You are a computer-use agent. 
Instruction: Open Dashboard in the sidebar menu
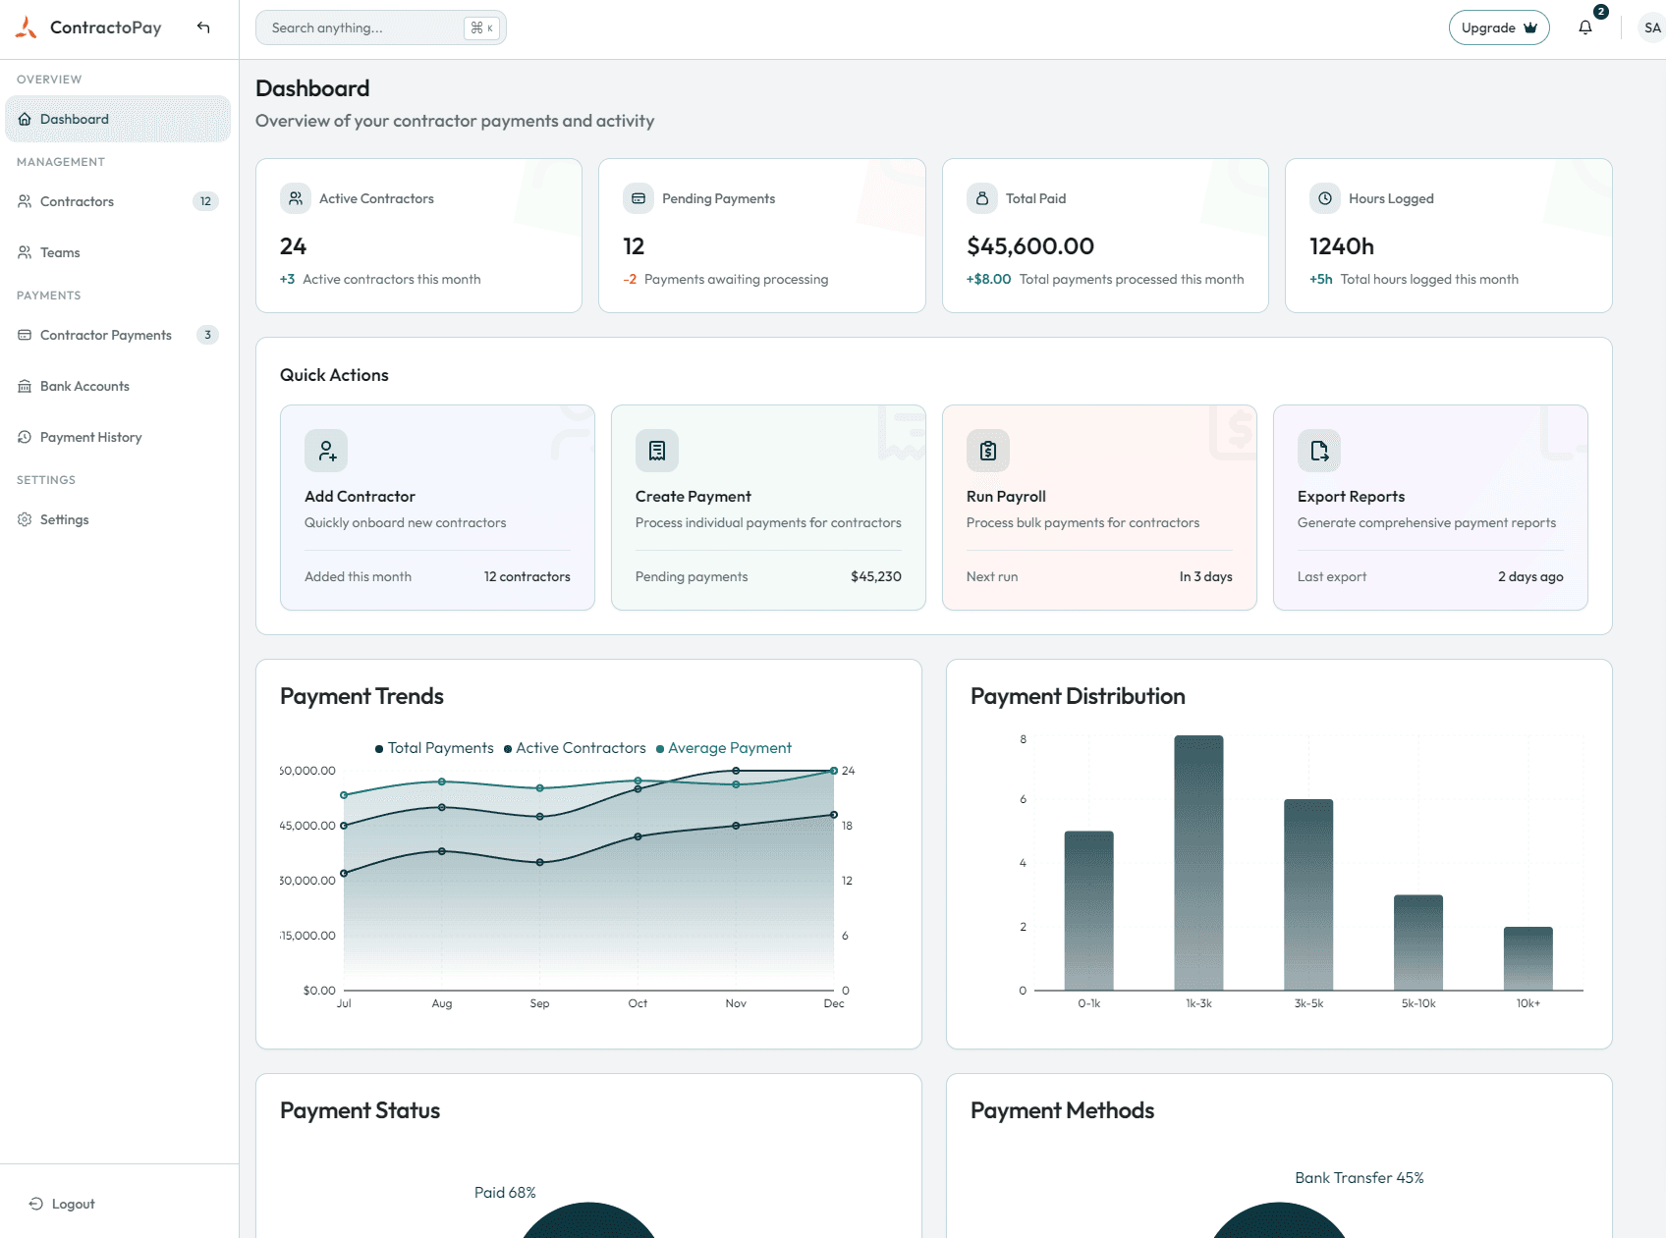118,119
